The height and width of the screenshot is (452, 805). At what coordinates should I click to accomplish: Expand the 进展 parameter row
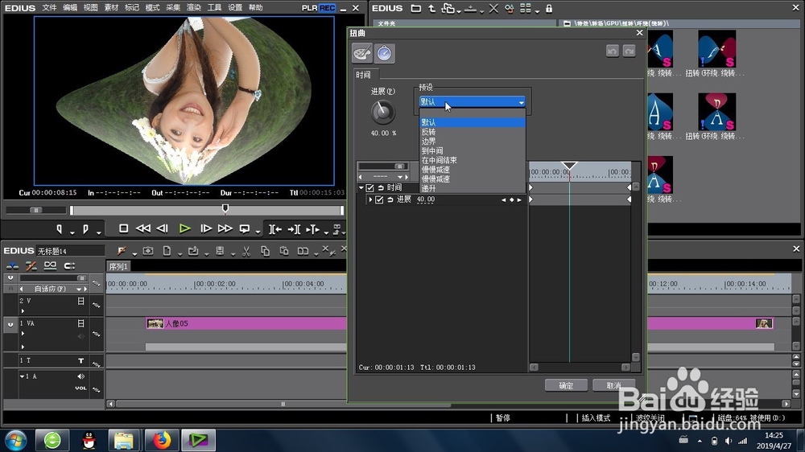pos(370,199)
